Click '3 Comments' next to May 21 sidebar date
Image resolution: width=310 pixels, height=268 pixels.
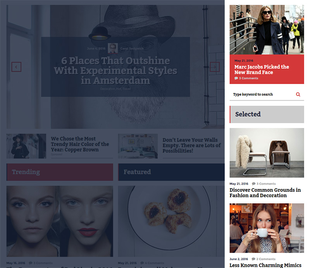pos(266,184)
